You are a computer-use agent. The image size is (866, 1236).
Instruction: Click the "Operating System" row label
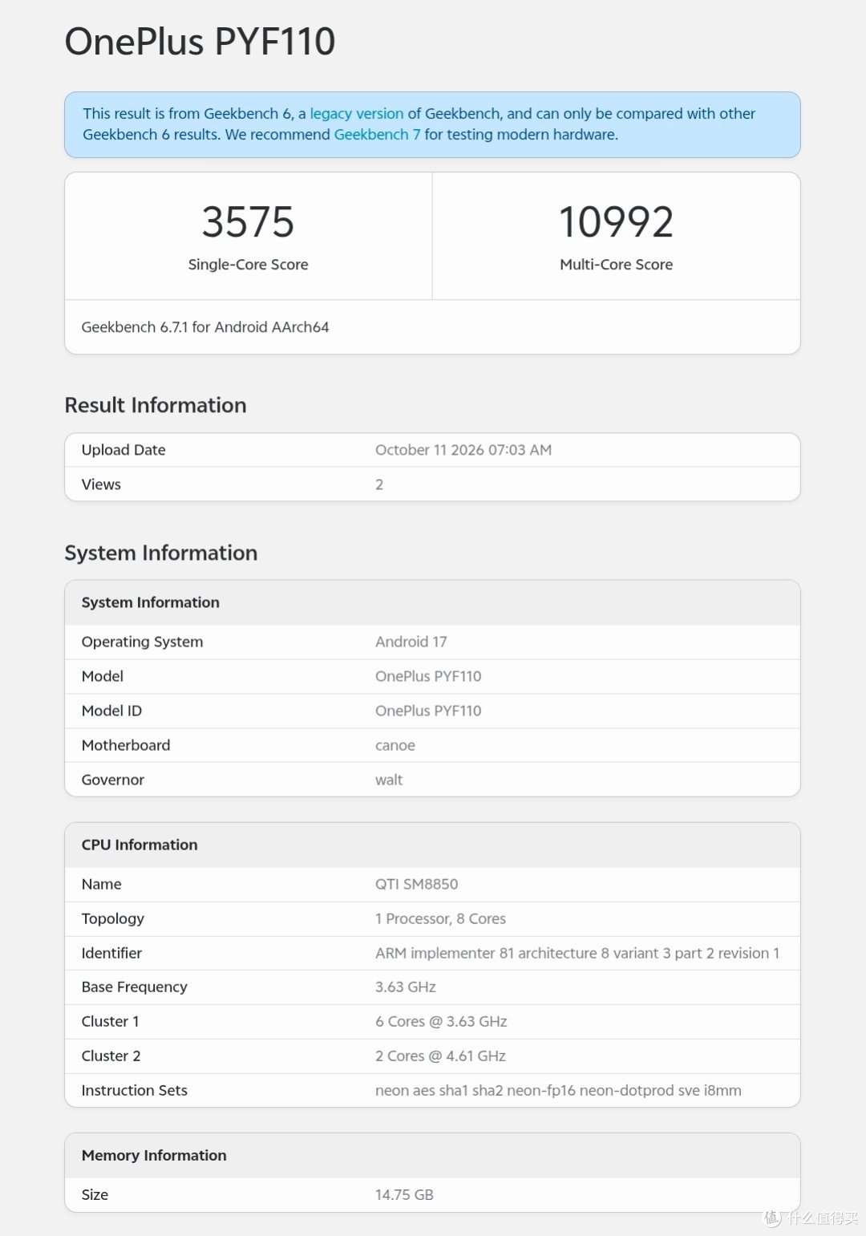[x=143, y=642]
